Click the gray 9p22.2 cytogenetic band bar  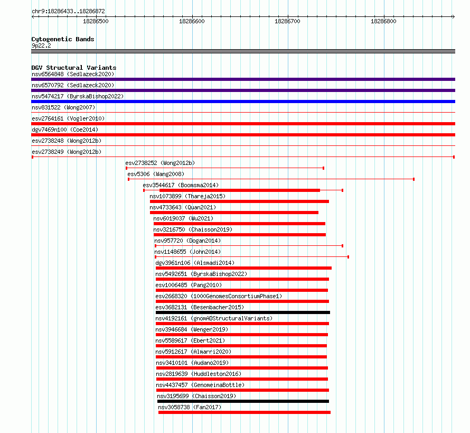click(243, 51)
